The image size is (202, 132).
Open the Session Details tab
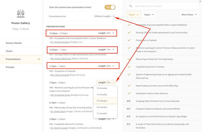14,43
